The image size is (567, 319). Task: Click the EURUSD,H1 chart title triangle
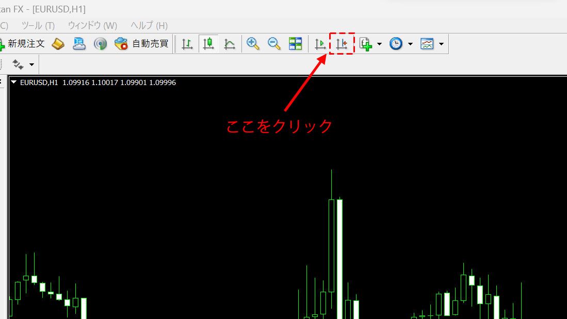pos(14,82)
